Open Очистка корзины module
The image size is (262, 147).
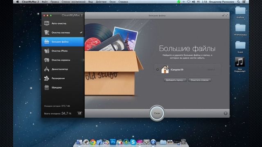63,60
